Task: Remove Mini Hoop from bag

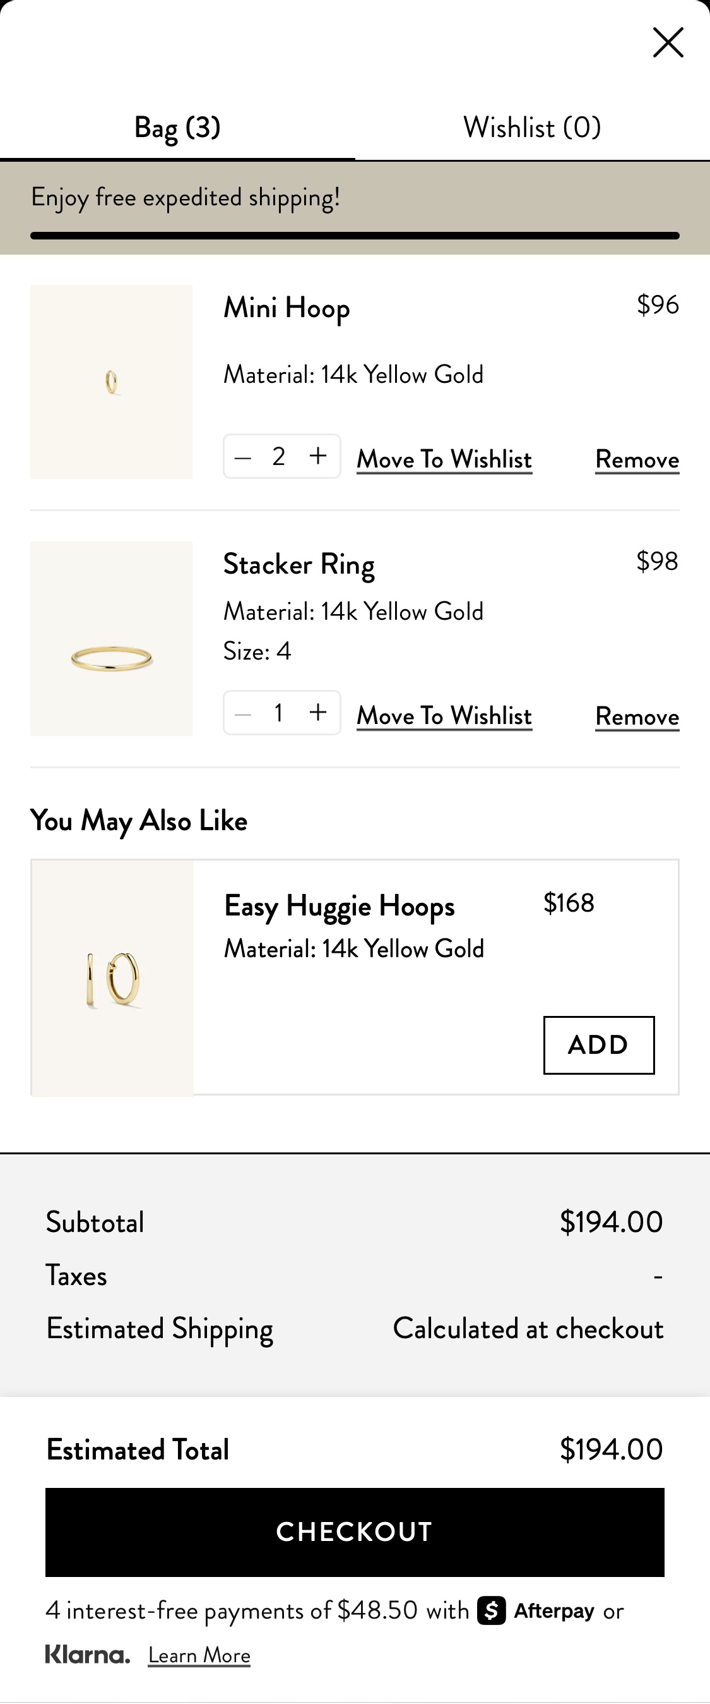Action: click(x=637, y=460)
